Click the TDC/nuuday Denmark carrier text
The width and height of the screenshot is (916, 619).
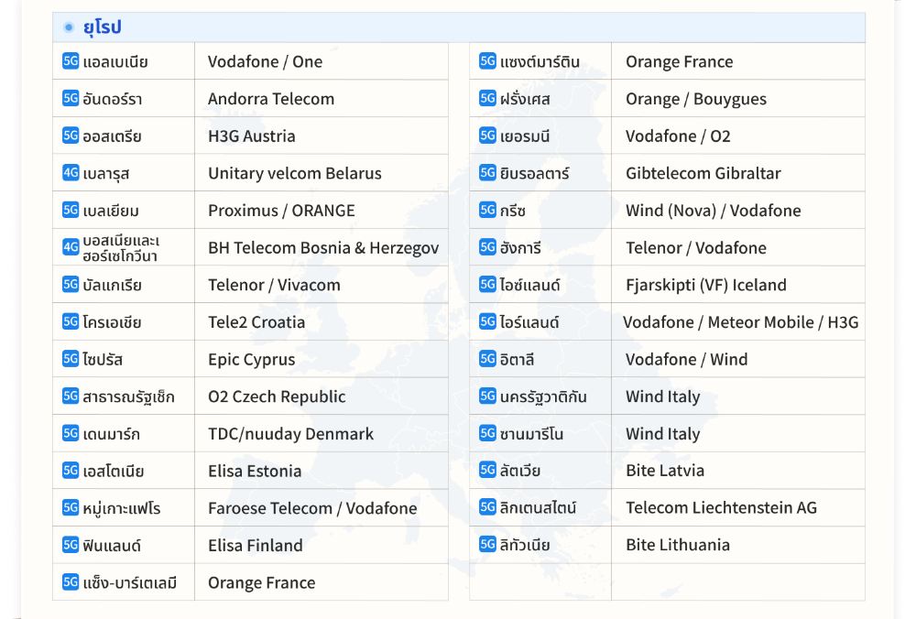(290, 434)
